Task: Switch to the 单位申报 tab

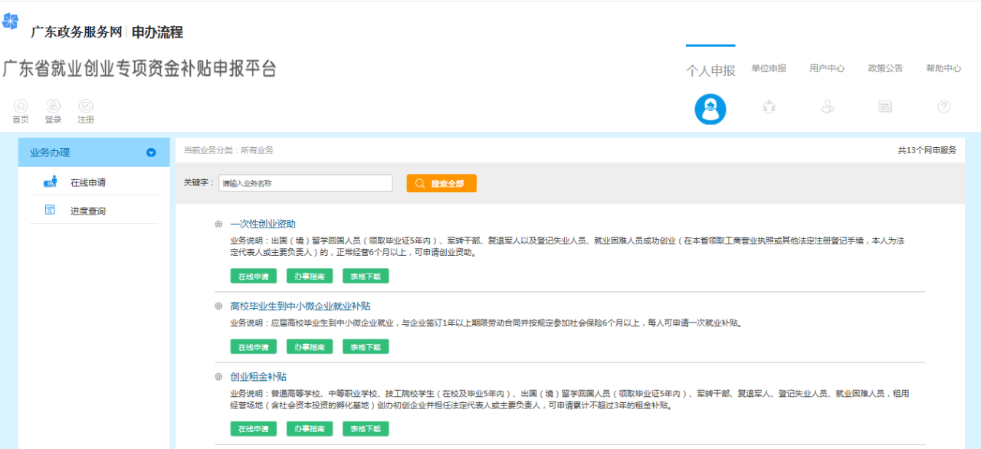Action: 769,67
